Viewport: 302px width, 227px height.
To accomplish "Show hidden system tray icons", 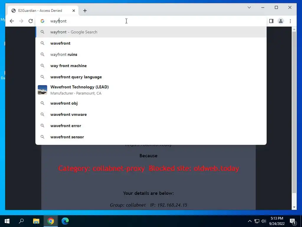I will pyautogui.click(x=250, y=221).
